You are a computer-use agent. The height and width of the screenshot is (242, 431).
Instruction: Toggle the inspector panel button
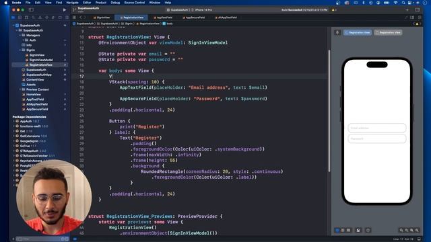pyautogui.click(x=418, y=10)
